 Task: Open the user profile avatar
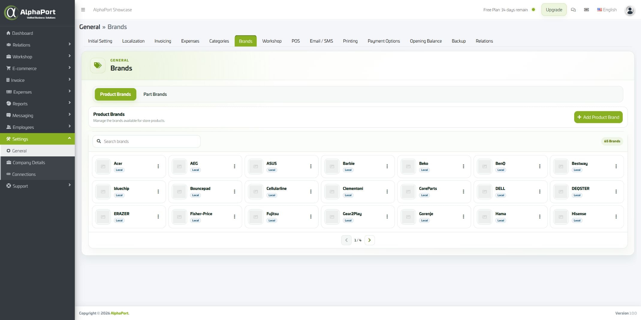pos(630,10)
